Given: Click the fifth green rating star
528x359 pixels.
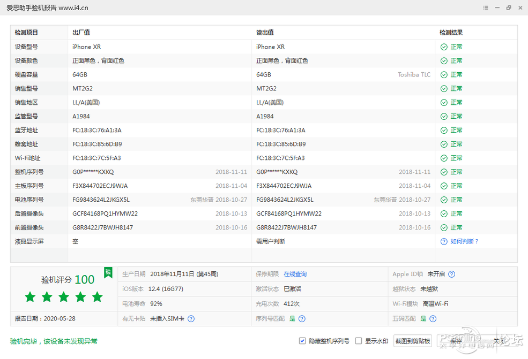Looking at the screenshot, I should click(98, 297).
